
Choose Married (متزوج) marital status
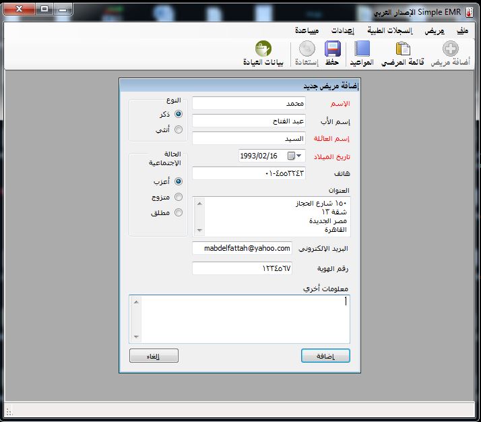pyautogui.click(x=179, y=197)
